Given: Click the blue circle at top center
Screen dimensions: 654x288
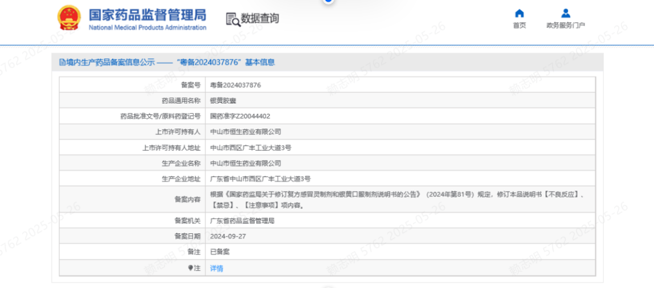Looking at the screenshot, I should click(328, 1).
